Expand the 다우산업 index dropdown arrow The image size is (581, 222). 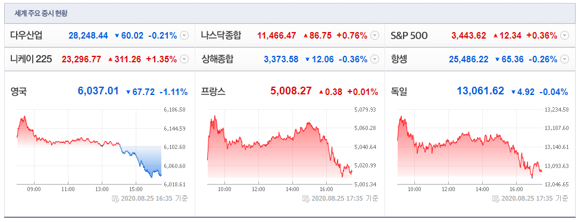coord(184,36)
